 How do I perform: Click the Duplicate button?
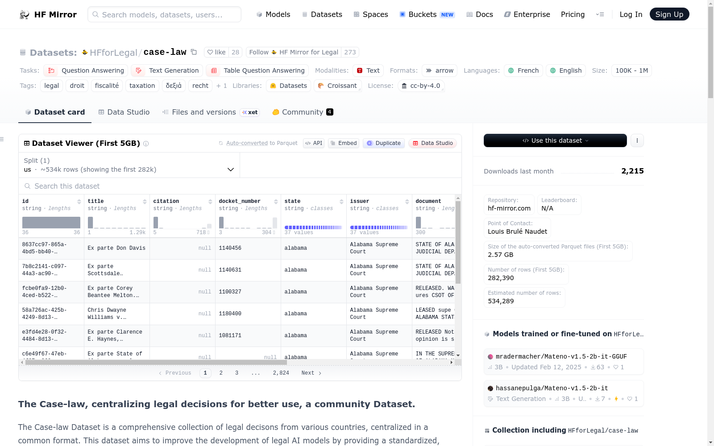[384, 143]
